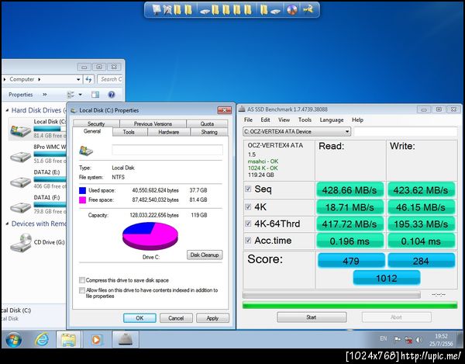Collapse the Devices with Removable Storage group
This screenshot has width=465, height=364.
pos(8,224)
